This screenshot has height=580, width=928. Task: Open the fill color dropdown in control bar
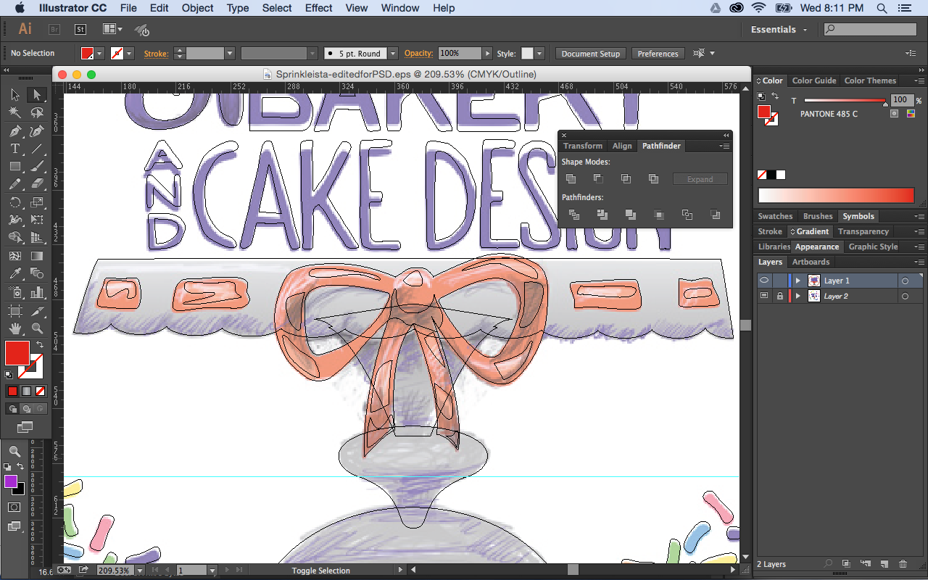point(100,54)
